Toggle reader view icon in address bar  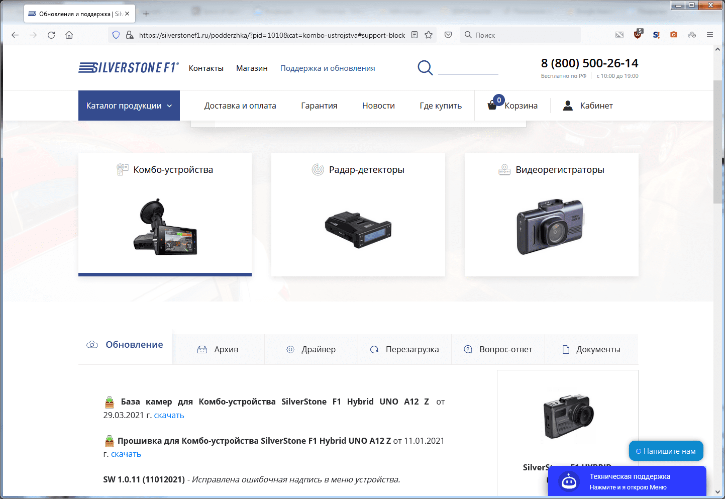pos(415,35)
